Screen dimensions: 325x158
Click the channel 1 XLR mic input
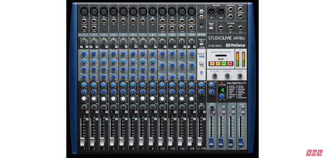[84, 11]
